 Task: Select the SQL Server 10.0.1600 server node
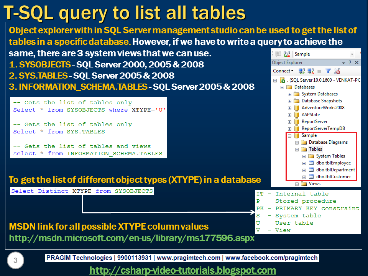point(324,80)
